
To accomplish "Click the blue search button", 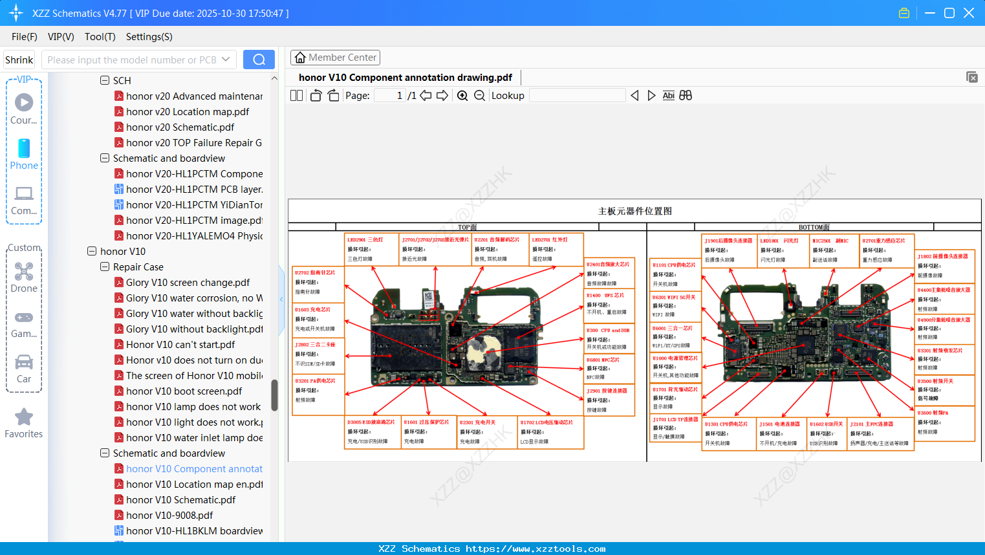I will pos(259,60).
